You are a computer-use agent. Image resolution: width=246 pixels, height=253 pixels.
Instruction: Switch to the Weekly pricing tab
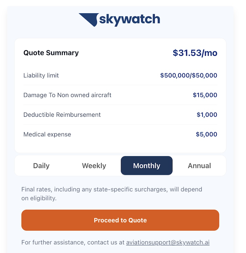click(x=94, y=166)
